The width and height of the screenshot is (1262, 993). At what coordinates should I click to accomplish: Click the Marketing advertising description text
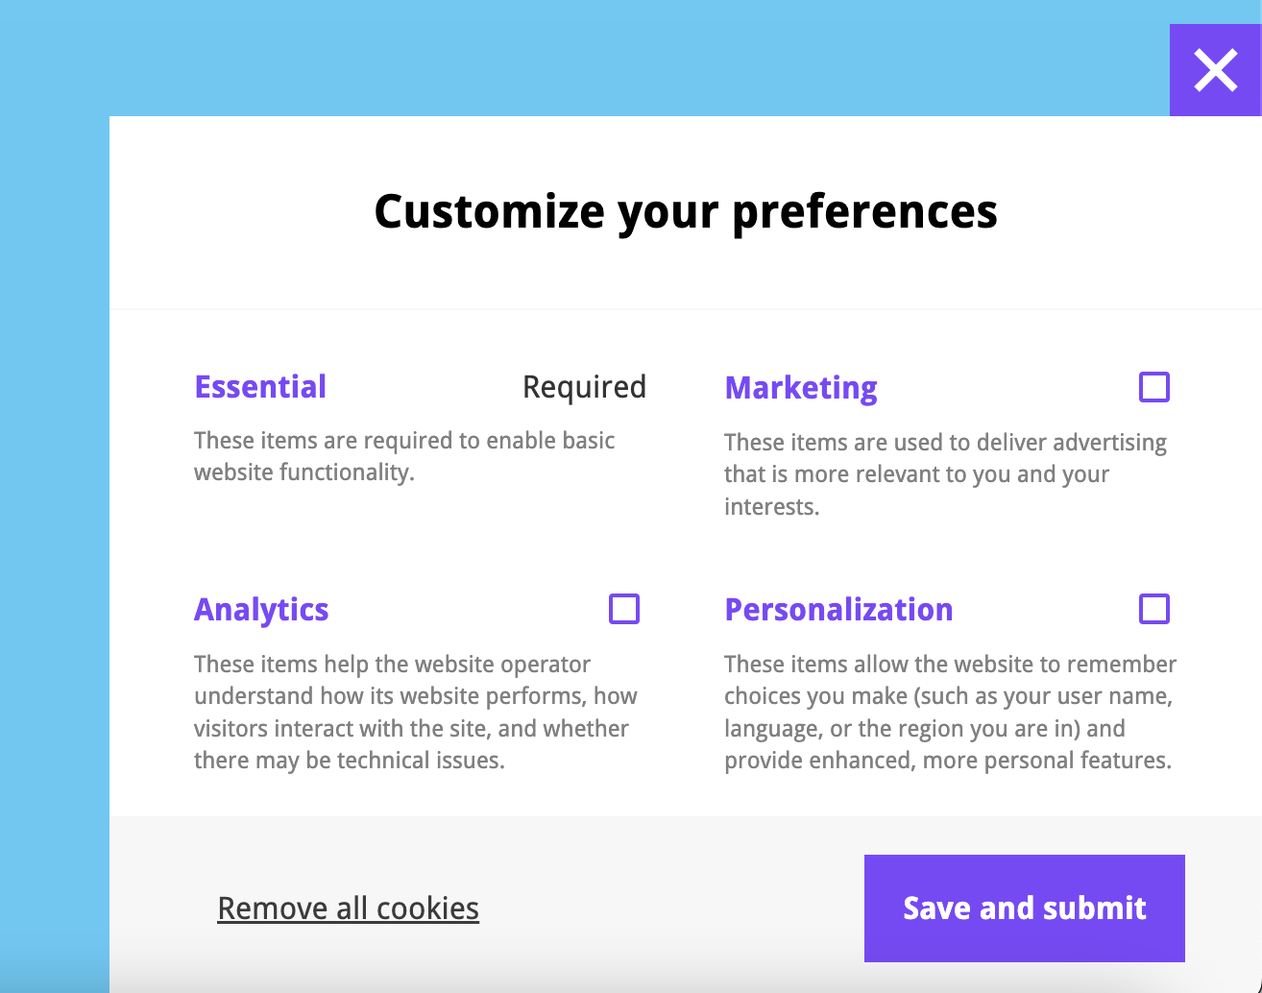click(945, 473)
